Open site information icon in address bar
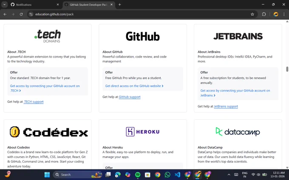 pos(31,14)
